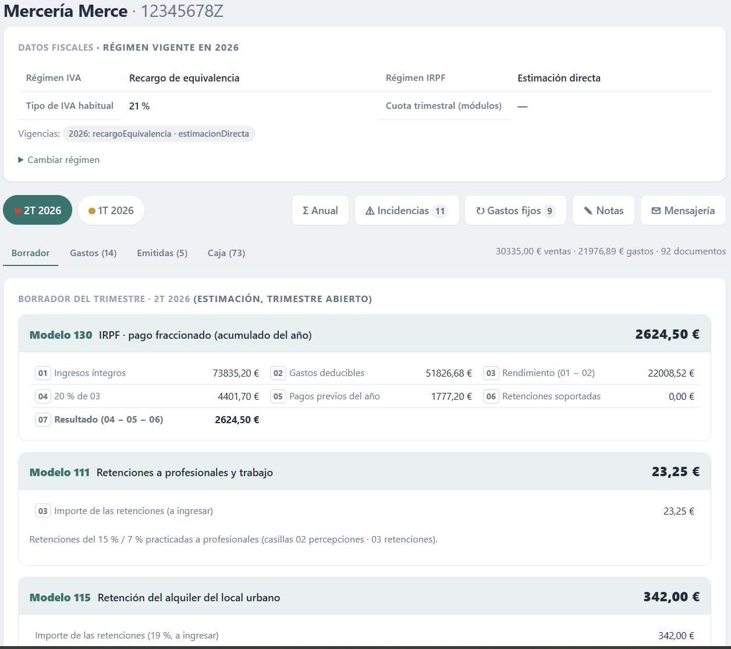Click the pencil icon in Notas

click(x=588, y=211)
